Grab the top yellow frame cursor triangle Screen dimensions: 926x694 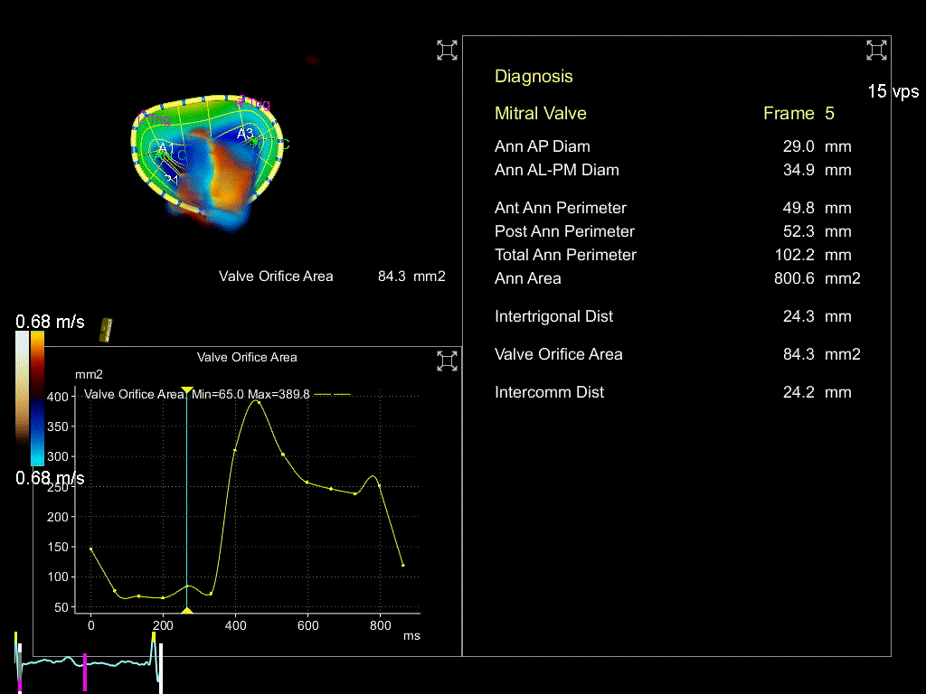[x=187, y=389]
